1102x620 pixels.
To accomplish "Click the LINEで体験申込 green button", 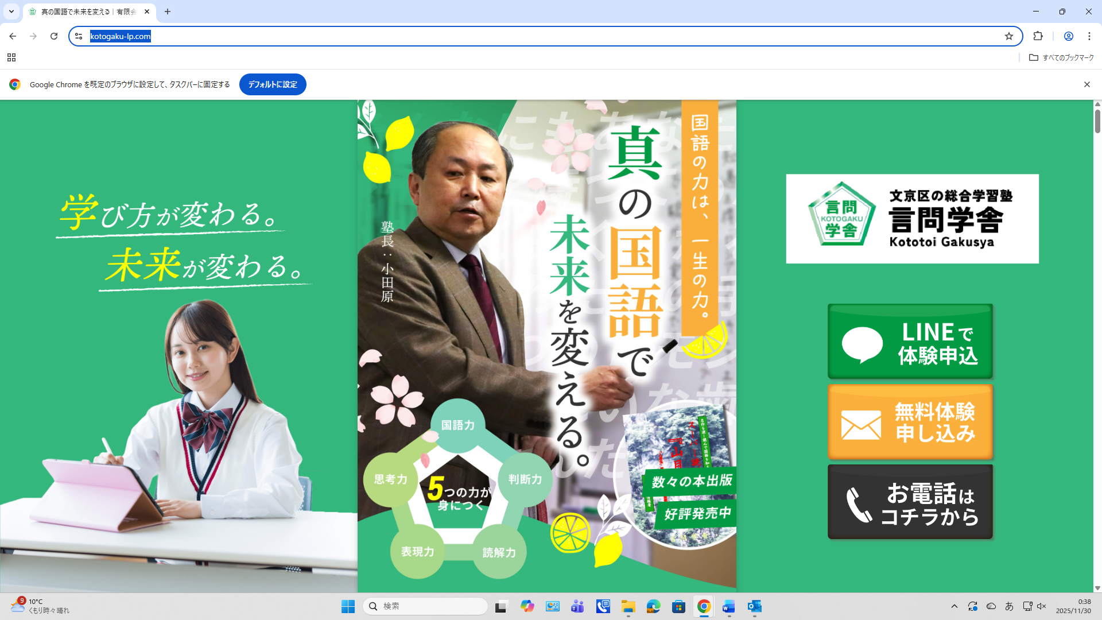I will point(910,342).
